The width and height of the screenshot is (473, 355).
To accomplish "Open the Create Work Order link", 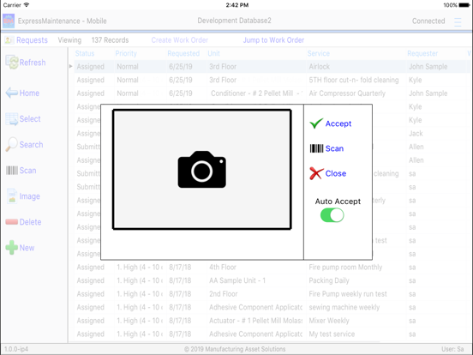I will click(x=179, y=40).
